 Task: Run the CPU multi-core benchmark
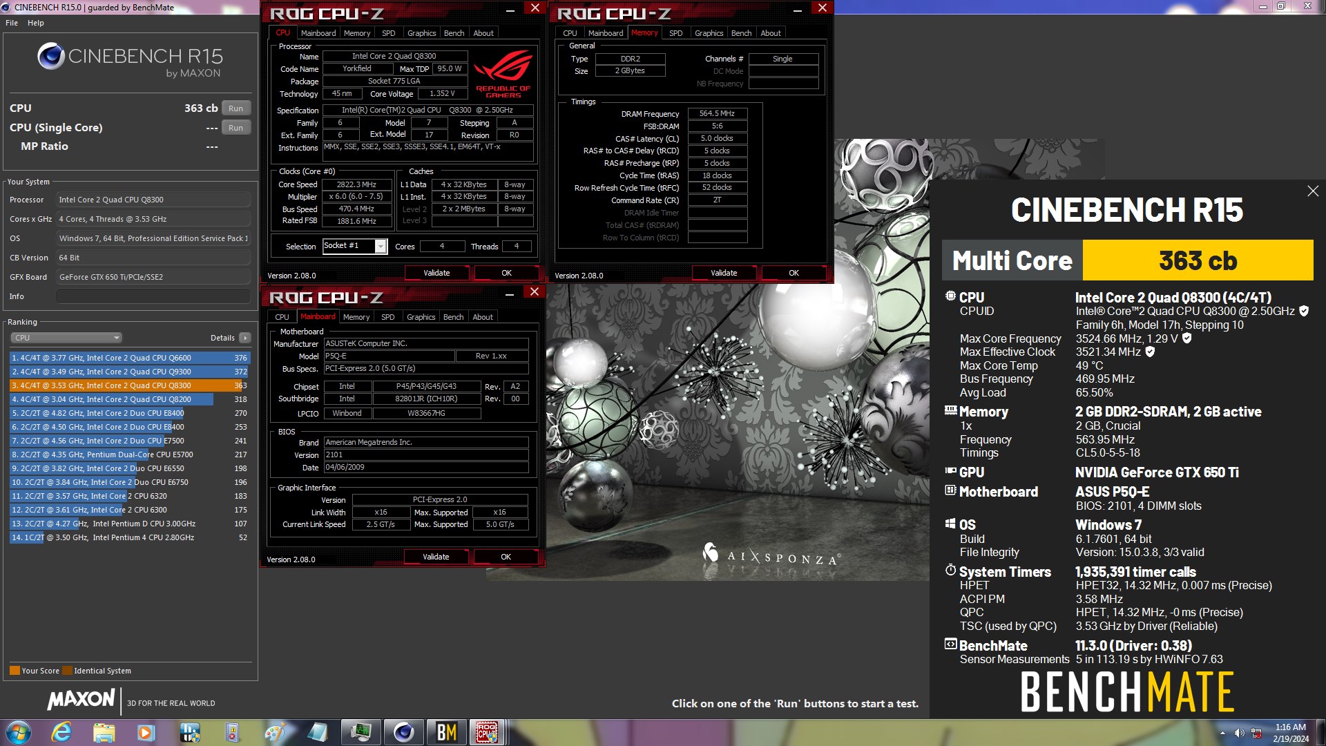pyautogui.click(x=236, y=108)
